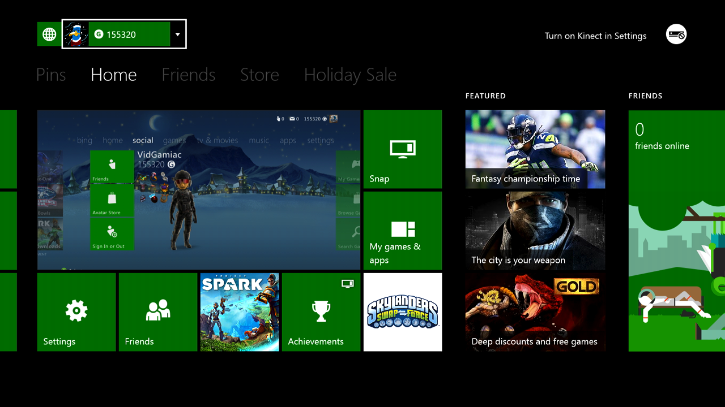
Task: Click the Achievements trophy icon
Action: pos(321,311)
